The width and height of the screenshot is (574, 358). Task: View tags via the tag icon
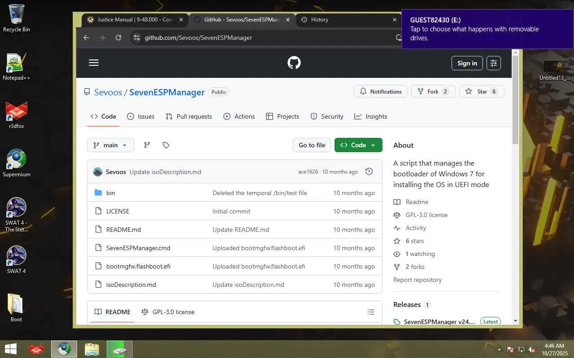coord(166,145)
